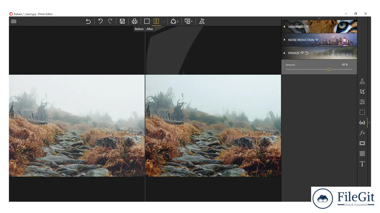Save the image with the floppy icon
Viewport: 380px width, 213px height.
click(x=122, y=21)
